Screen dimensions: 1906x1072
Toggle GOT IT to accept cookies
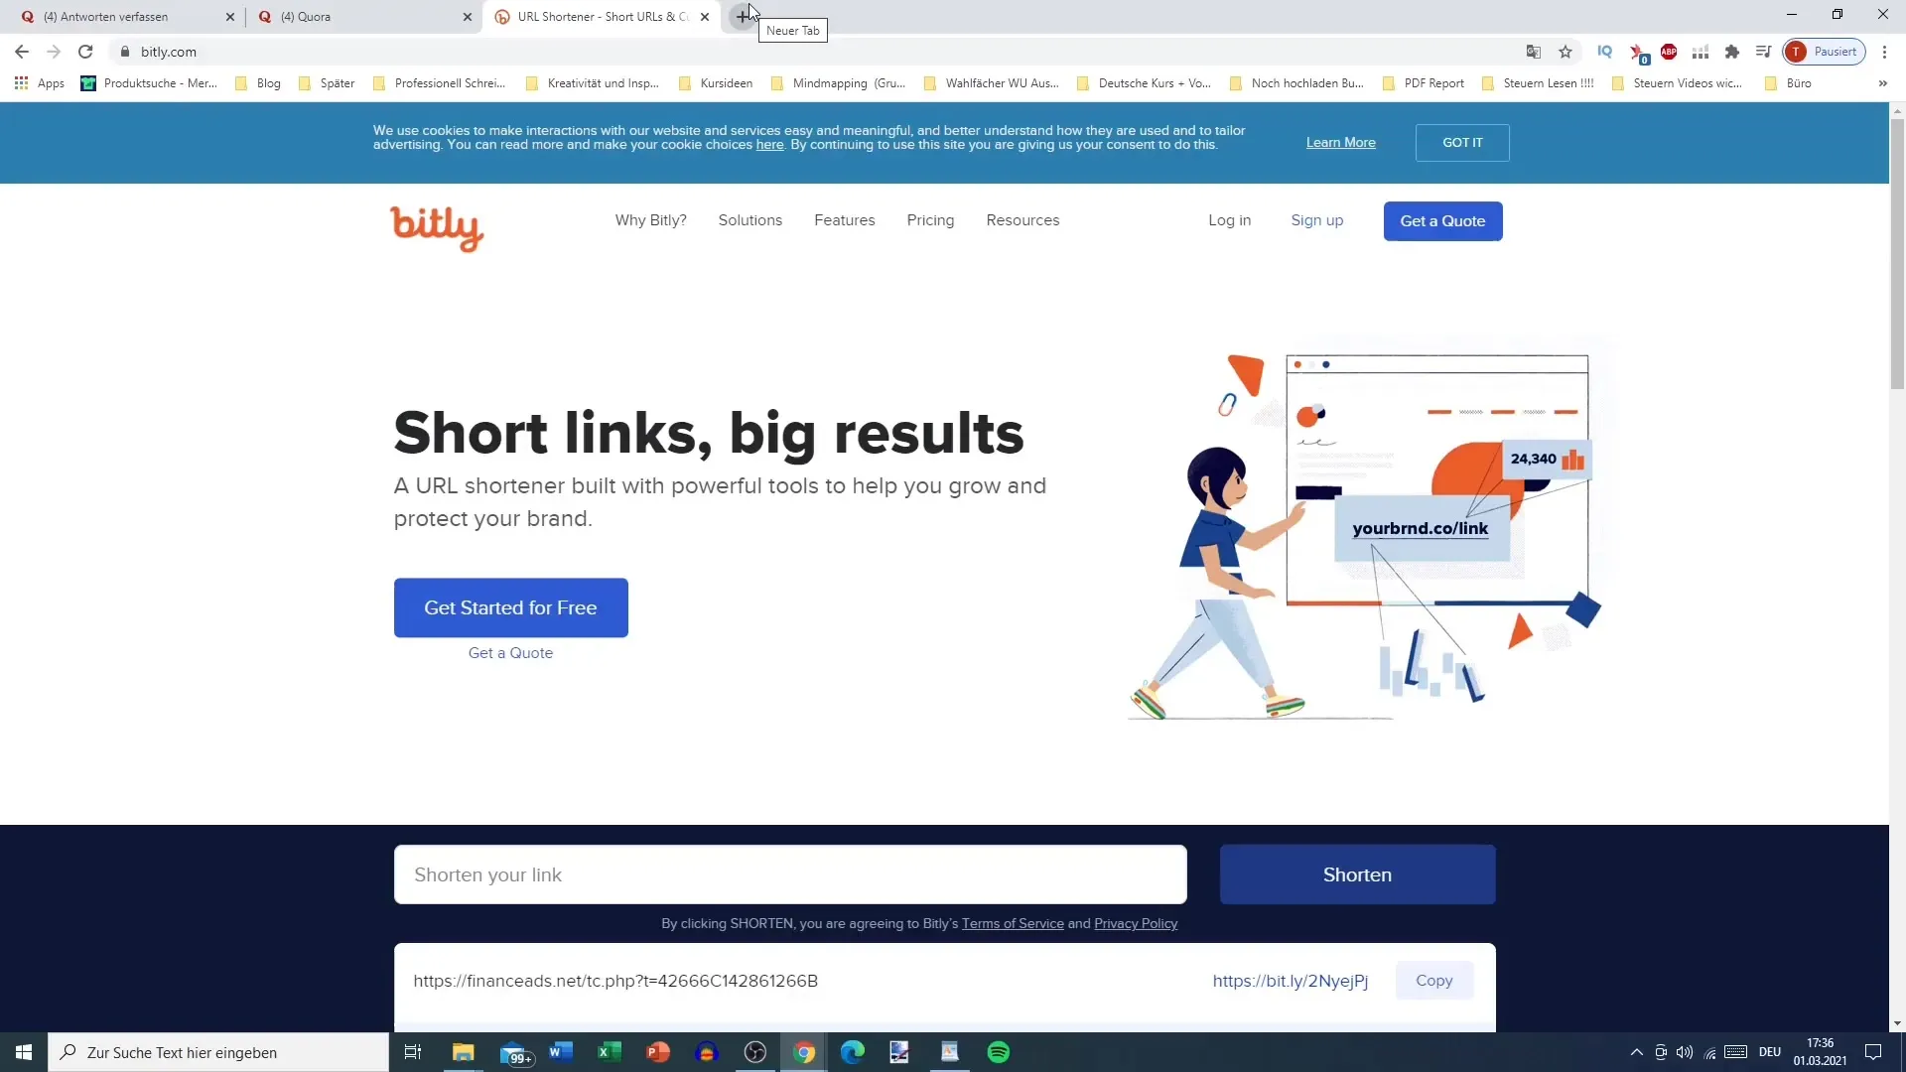(x=1462, y=141)
